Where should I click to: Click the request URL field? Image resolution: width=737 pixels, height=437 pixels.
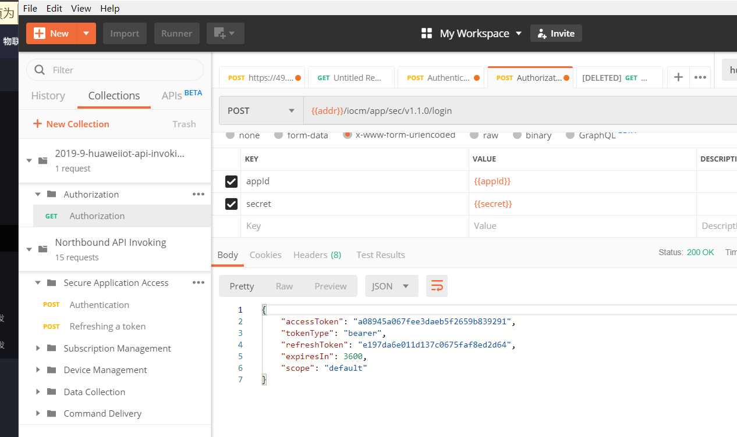tap(520, 110)
